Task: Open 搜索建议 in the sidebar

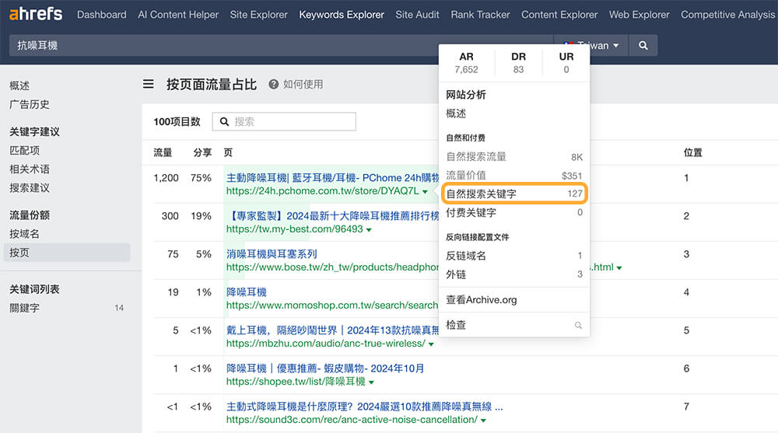Action: tap(30, 188)
